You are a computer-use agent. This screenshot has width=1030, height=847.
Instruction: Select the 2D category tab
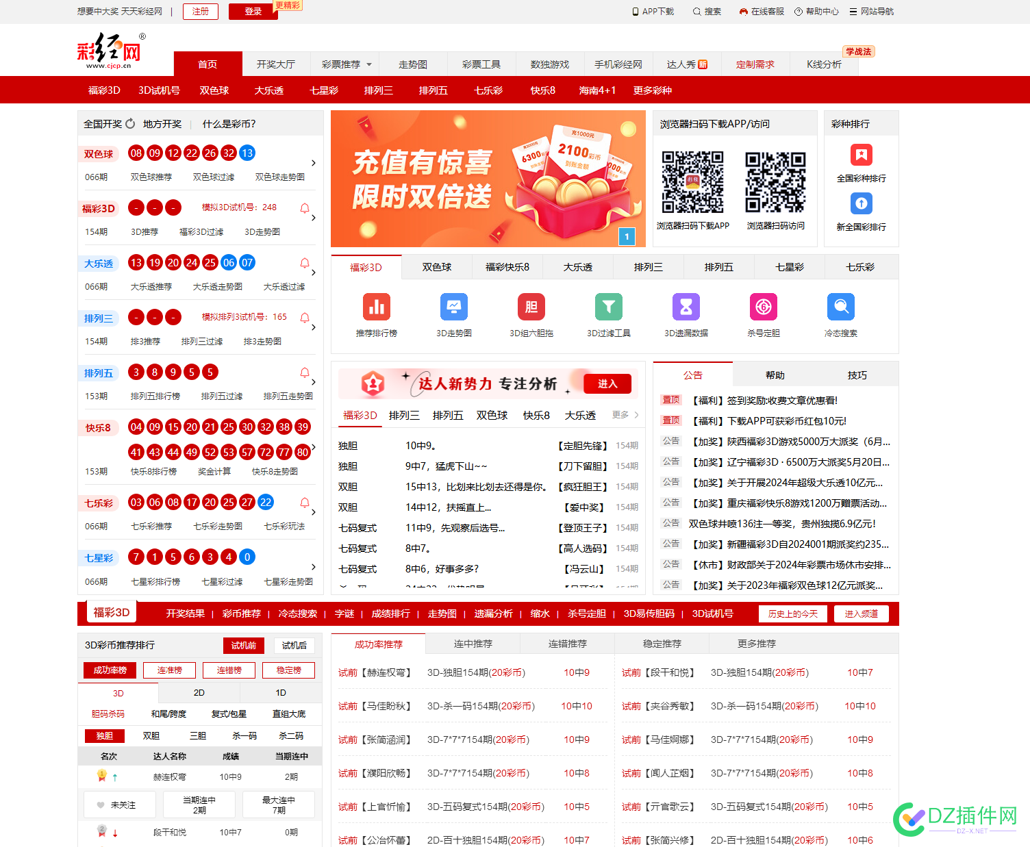coord(199,693)
